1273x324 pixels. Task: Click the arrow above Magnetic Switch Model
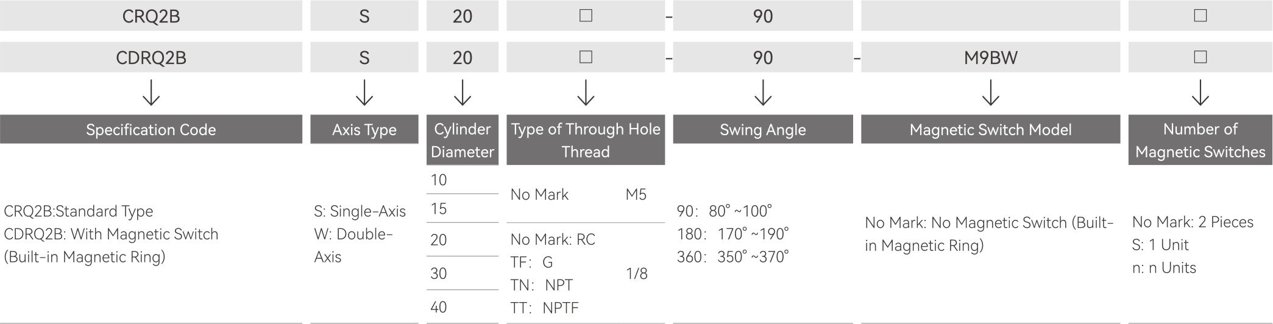click(991, 93)
